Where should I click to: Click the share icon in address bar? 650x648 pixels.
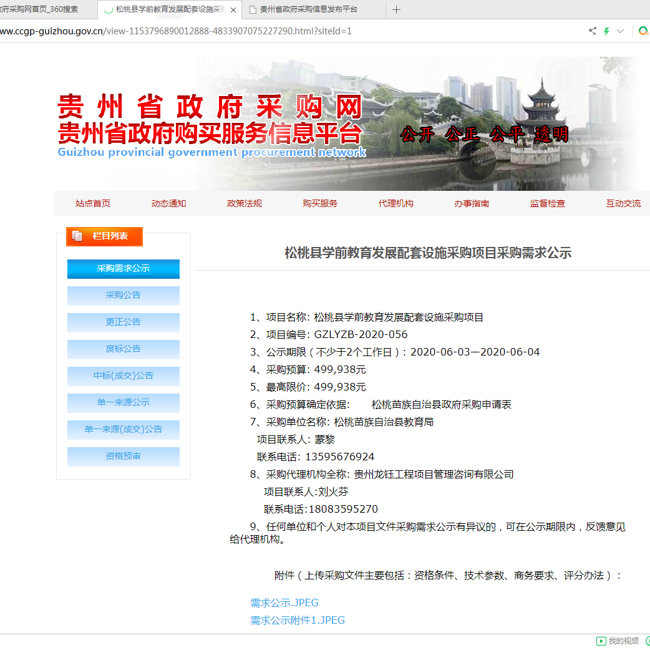point(593,31)
